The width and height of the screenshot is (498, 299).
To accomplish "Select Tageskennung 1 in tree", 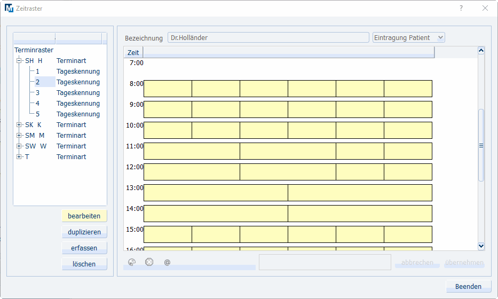I will point(37,72).
